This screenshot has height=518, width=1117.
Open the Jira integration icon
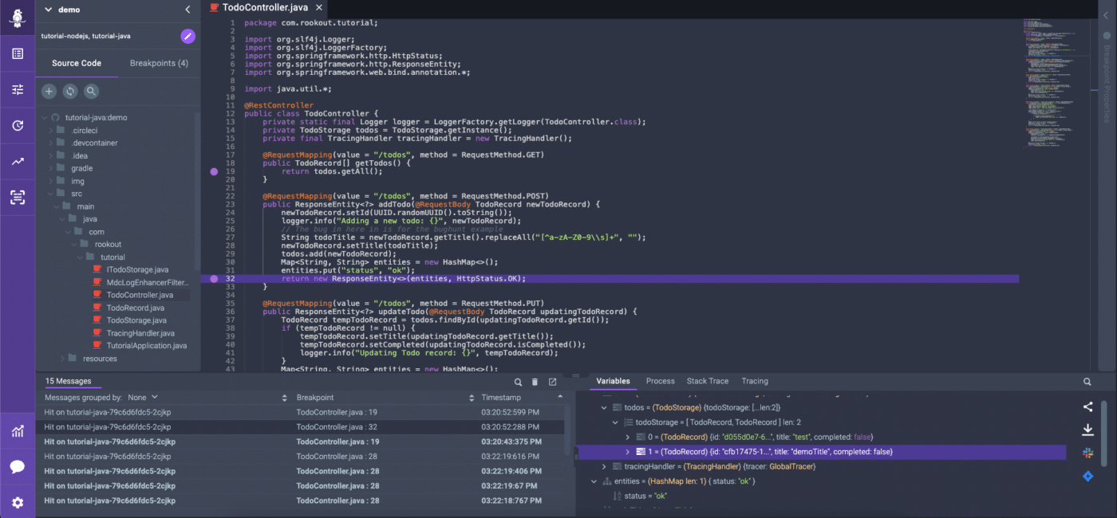coord(1087,476)
